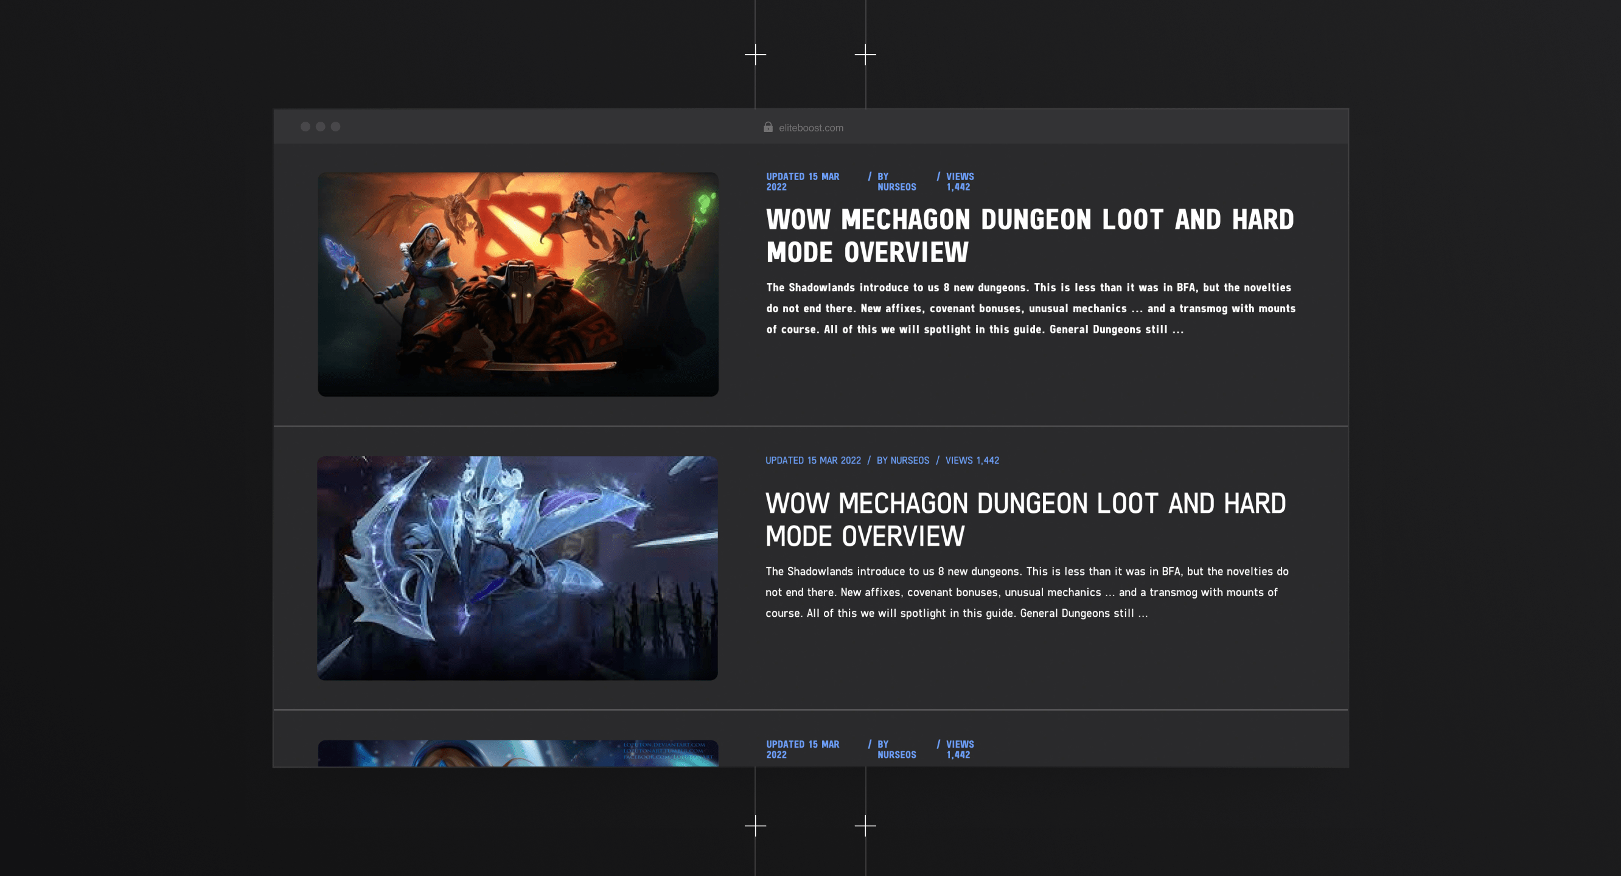Viewport: 1621px width, 876px height.
Task: Click the first article's bold excerpt paragraph
Action: point(1030,308)
